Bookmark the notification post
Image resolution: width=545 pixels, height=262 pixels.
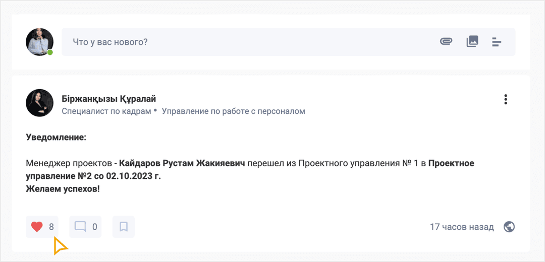(124, 227)
